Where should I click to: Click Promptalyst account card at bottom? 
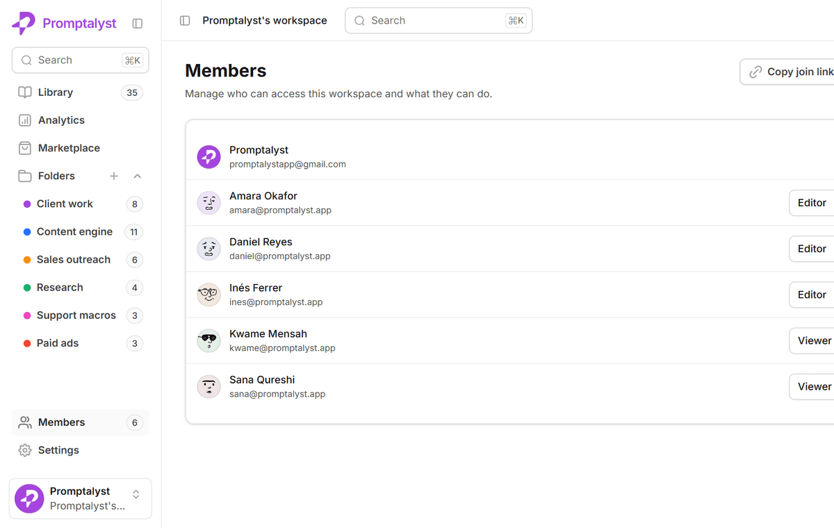tap(81, 499)
